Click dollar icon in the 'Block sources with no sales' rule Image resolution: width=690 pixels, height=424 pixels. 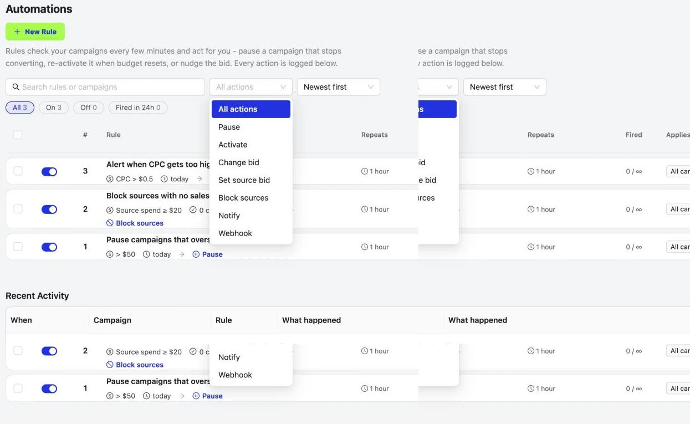(x=110, y=210)
